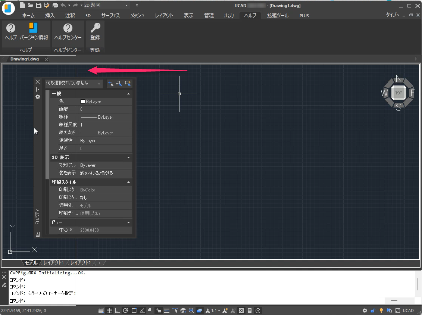Switch to the レイアウト2 layout tab
The image size is (422, 315).
tap(81, 263)
